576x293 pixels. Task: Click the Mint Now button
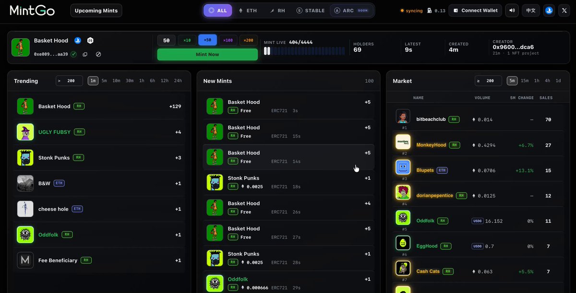click(x=207, y=54)
